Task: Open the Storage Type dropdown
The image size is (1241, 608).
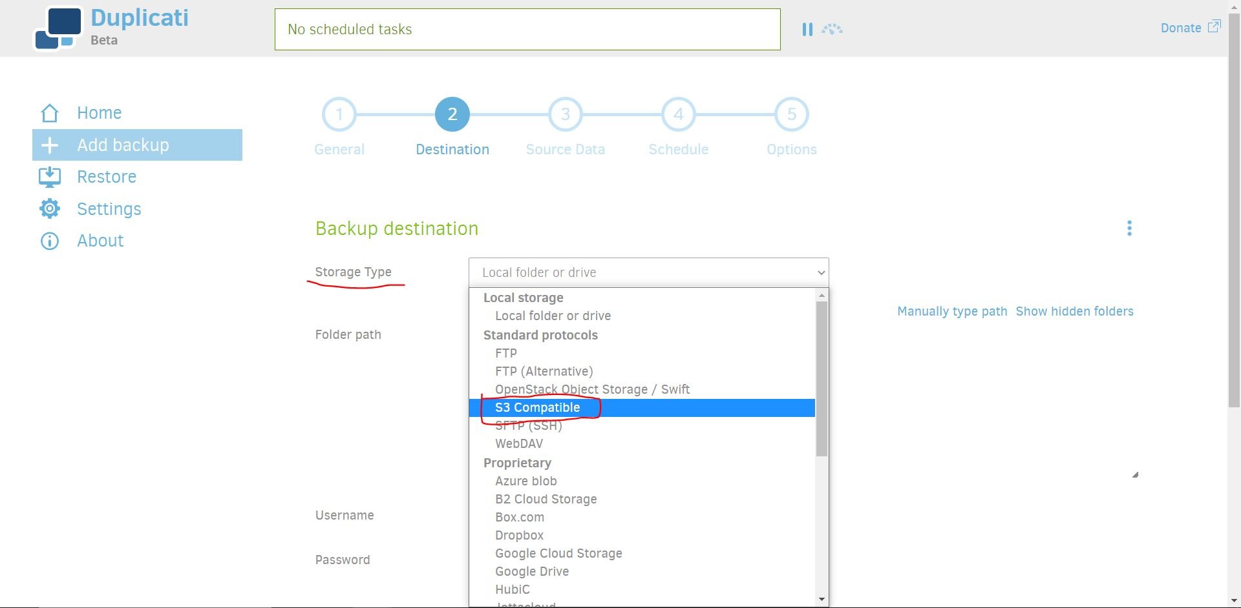Action: point(648,272)
